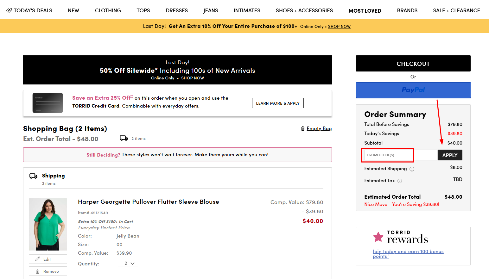The image size is (489, 279).
Task: Open the MOST LOVED menu
Action: 365,11
